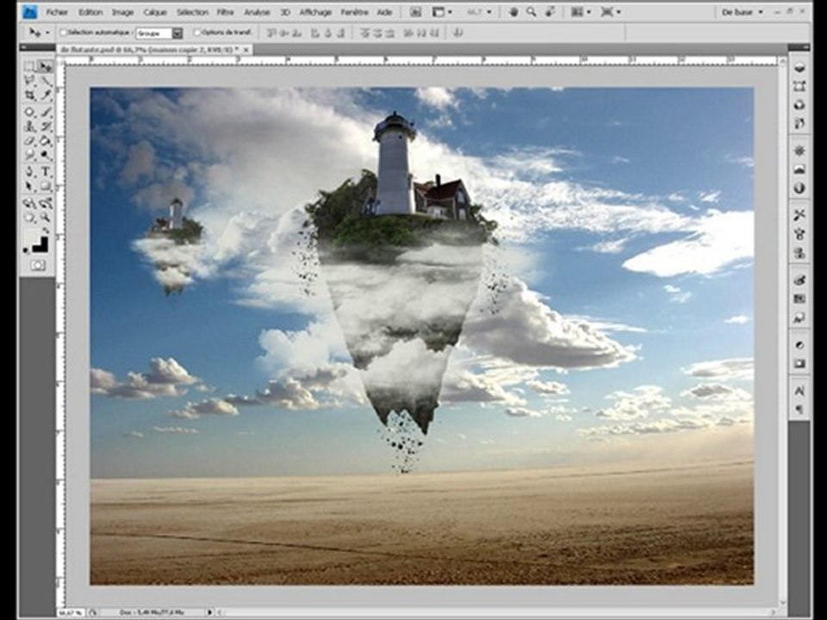Reset default foreground and background colors
This screenshot has height=620, width=827.
pyautogui.click(x=27, y=250)
